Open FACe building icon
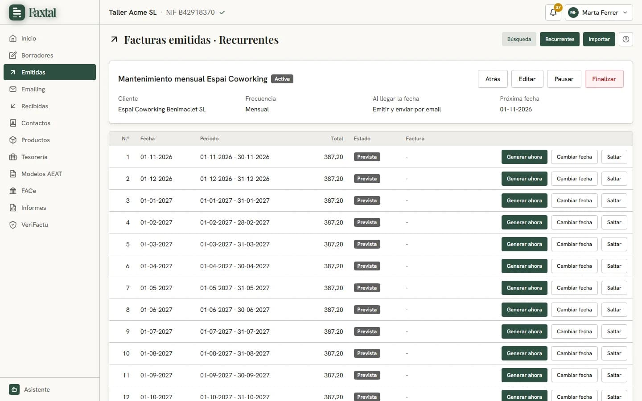 click(x=13, y=191)
